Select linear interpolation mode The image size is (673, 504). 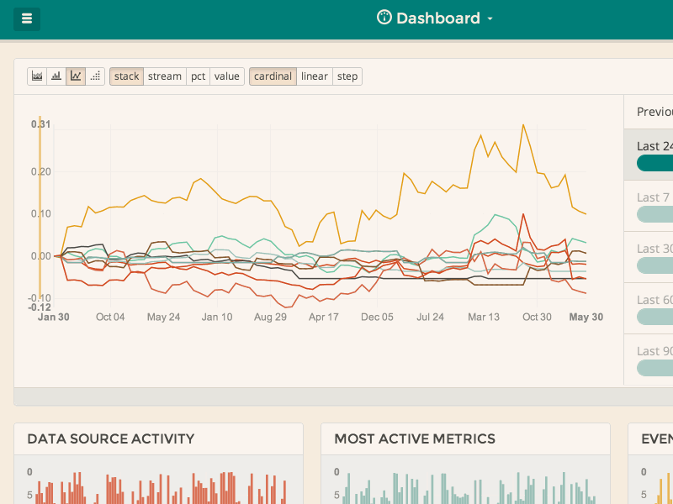(x=315, y=76)
